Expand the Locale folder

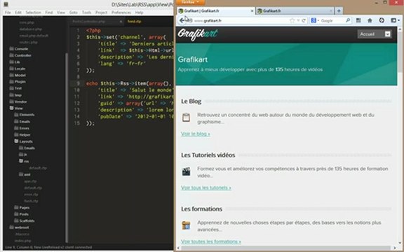pos(18,69)
